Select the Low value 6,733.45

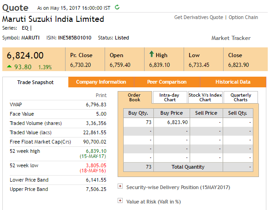pyautogui.click(x=199, y=65)
